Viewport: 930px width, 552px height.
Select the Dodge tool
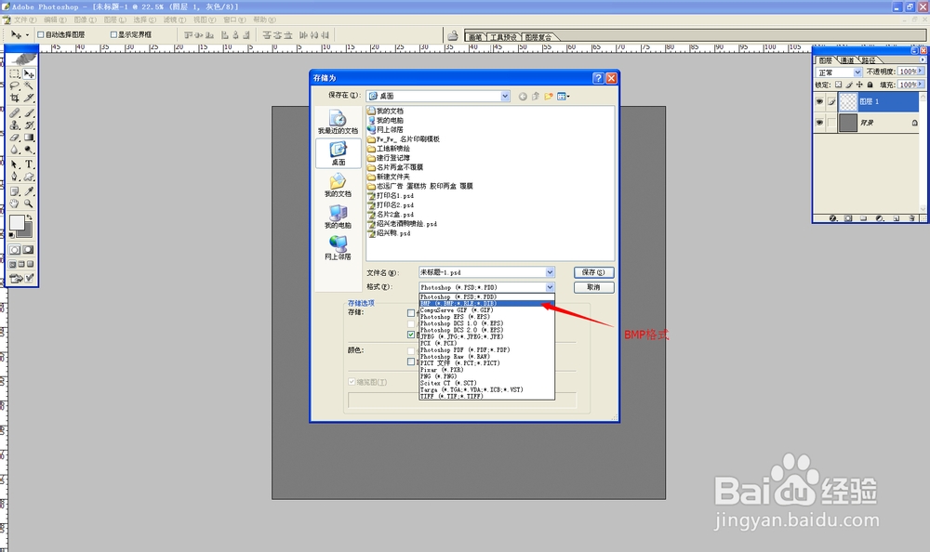tap(29, 150)
